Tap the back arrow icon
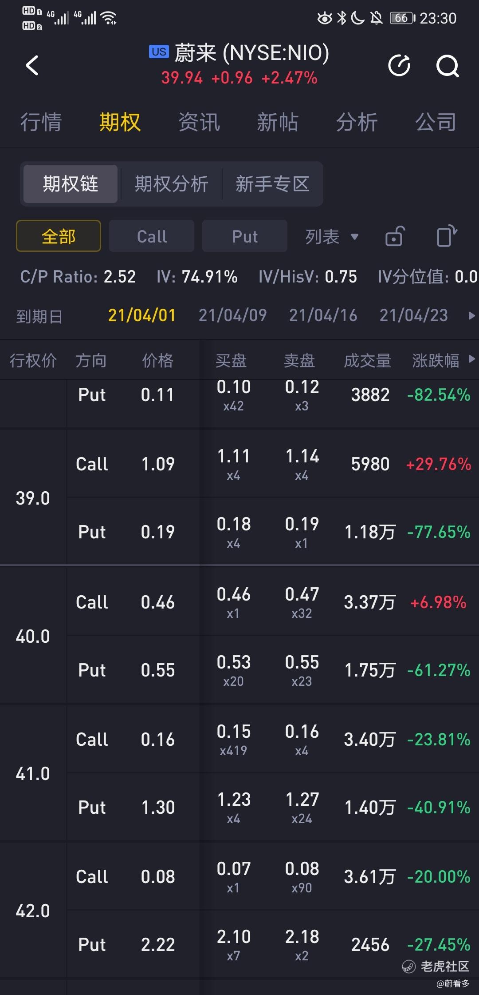The height and width of the screenshot is (995, 479). (x=32, y=66)
